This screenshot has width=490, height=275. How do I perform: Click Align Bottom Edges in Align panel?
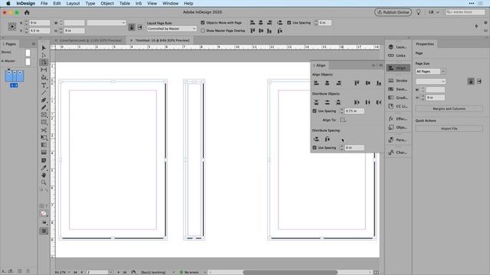(x=379, y=83)
